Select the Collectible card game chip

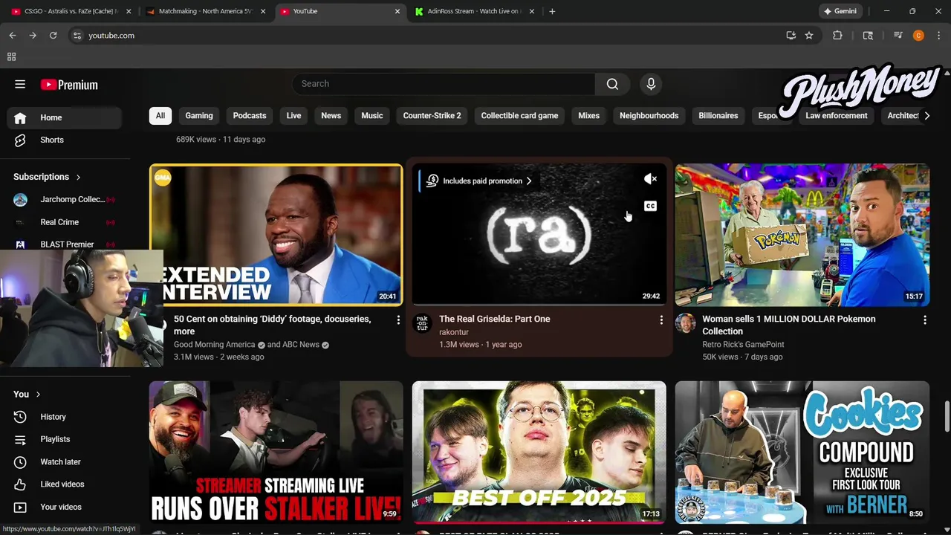tap(519, 115)
